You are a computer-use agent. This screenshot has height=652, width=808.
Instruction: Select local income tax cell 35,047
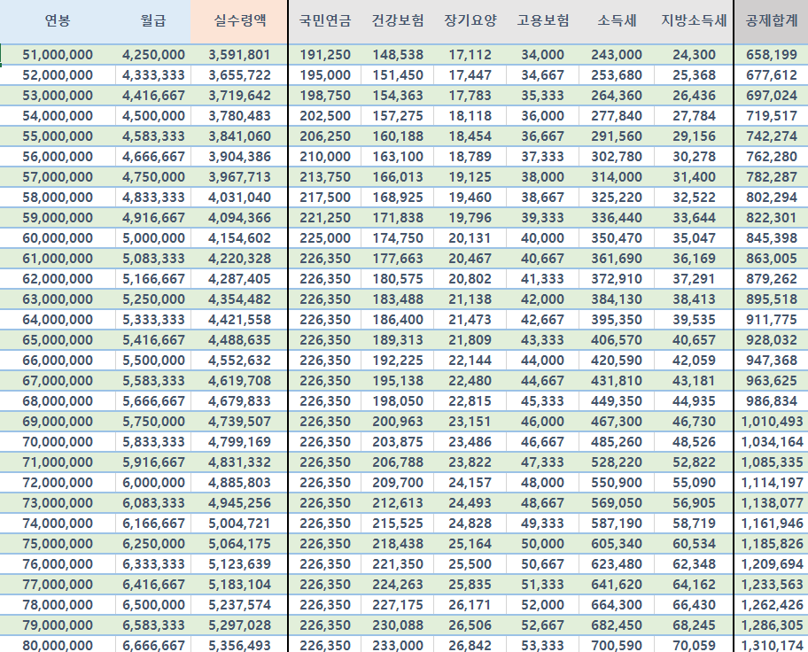coord(694,238)
